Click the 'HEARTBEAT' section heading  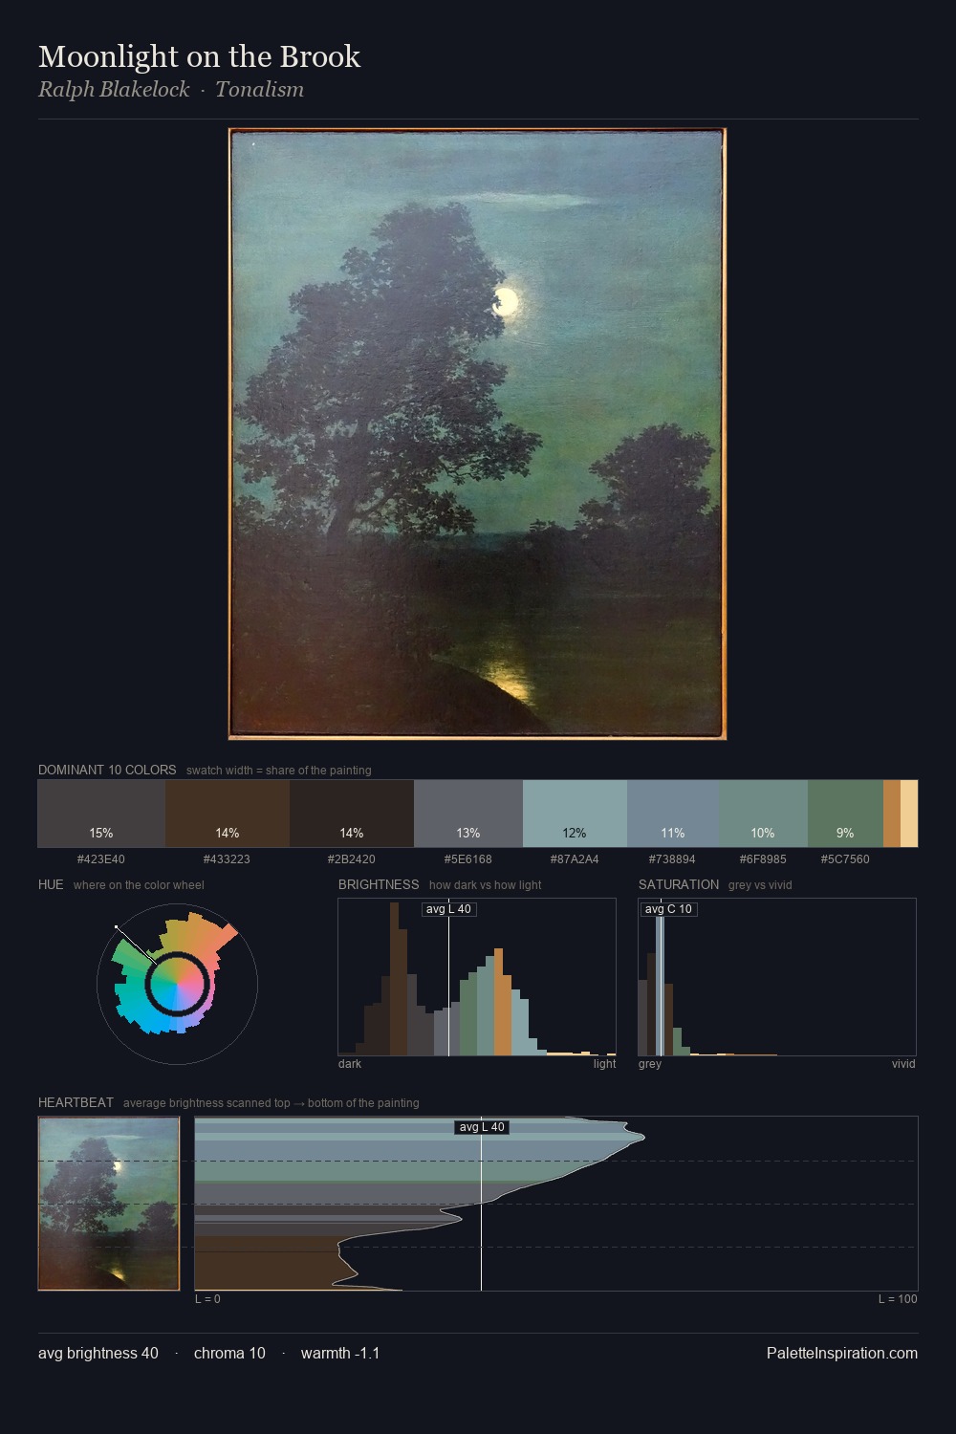pos(76,1102)
